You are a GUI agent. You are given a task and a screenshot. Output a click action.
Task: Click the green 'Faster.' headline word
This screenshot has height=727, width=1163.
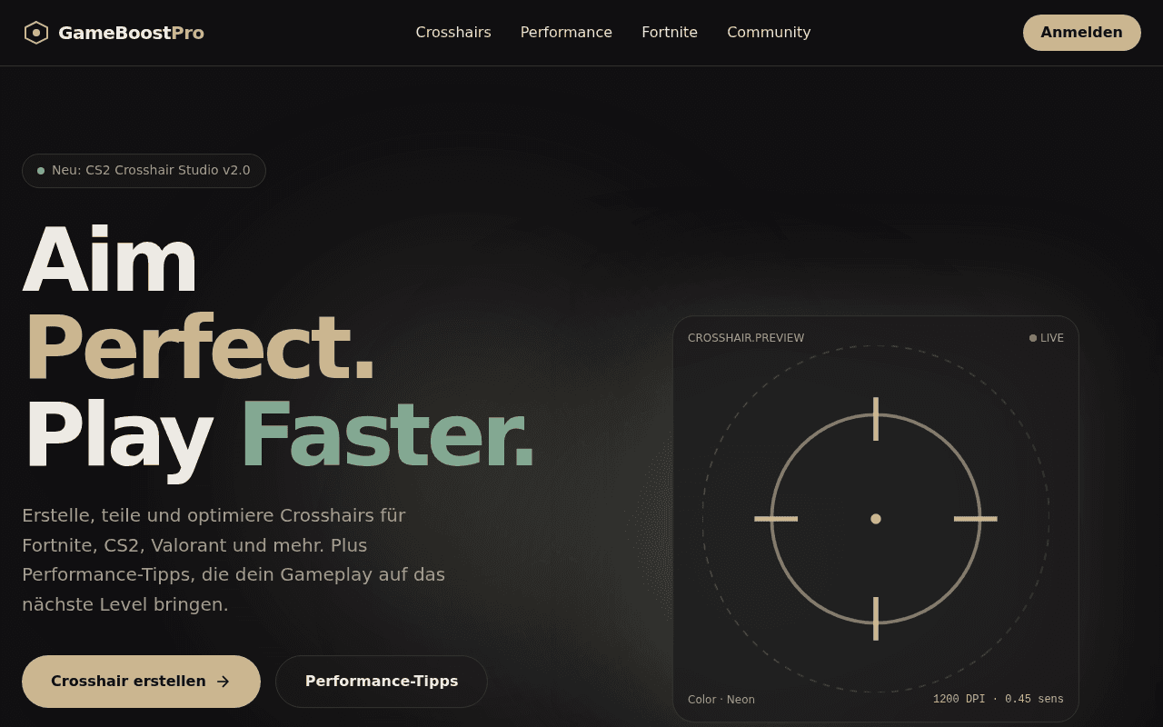(x=387, y=436)
